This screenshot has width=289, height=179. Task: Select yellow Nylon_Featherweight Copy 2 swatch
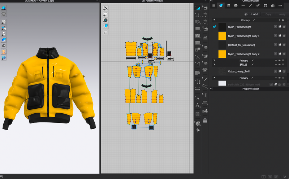point(222,54)
